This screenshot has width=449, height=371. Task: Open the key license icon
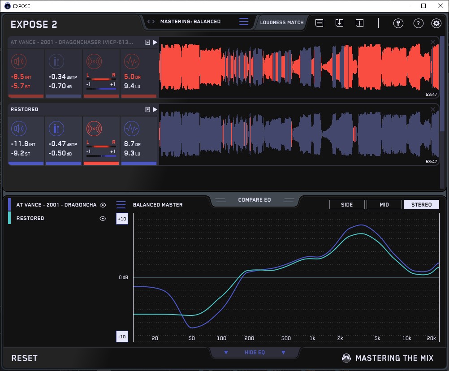tap(398, 23)
